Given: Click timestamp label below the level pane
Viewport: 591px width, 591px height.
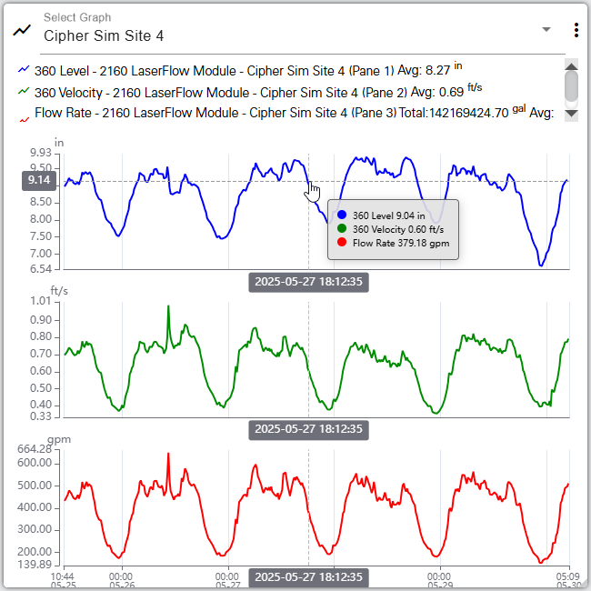Looking at the screenshot, I should tap(308, 282).
